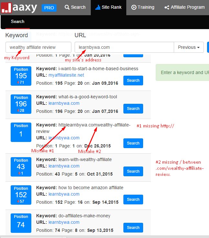209x238 pixels.
Task: Click Search for do-affiliates-make-money
Action: [133, 228]
